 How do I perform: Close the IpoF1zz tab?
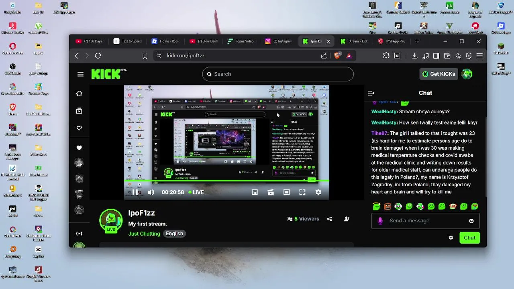(328, 41)
